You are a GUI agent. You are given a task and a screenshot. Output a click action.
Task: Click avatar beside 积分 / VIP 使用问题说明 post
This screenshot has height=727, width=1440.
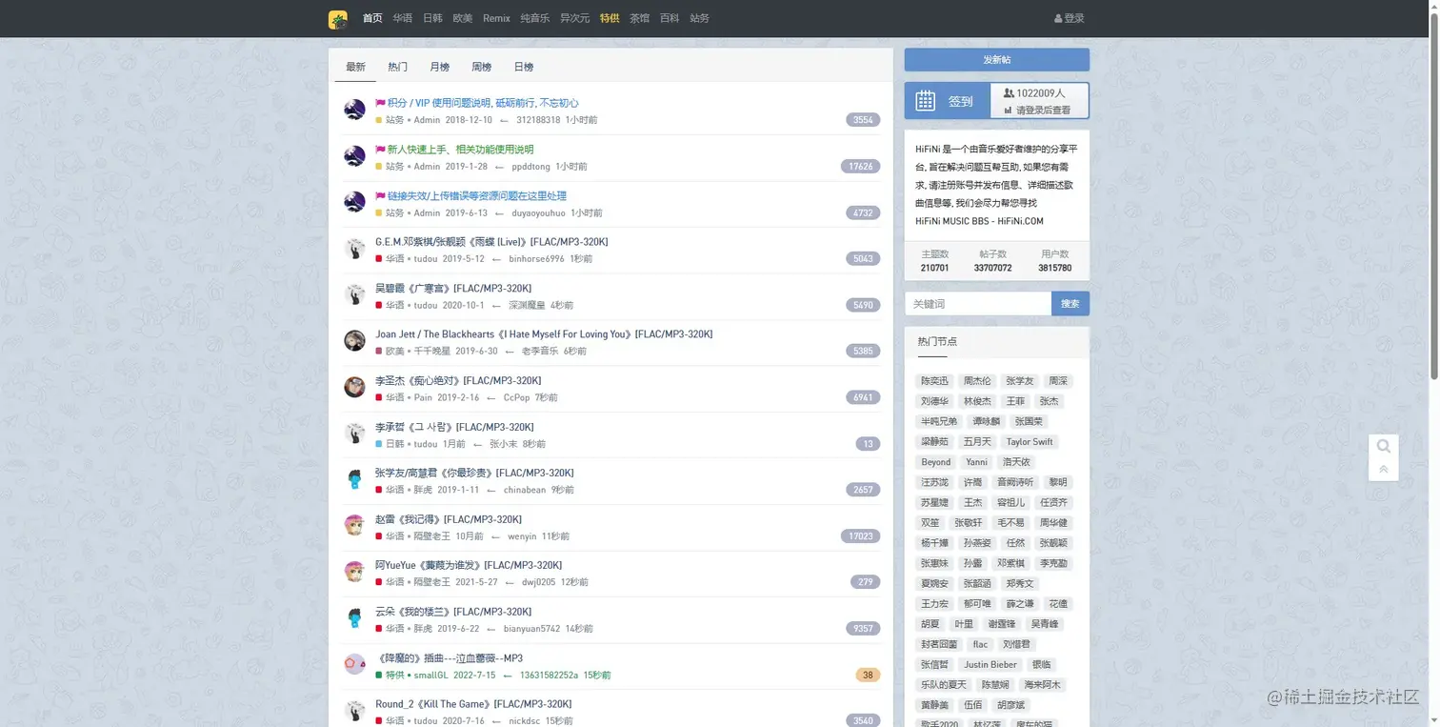354,110
